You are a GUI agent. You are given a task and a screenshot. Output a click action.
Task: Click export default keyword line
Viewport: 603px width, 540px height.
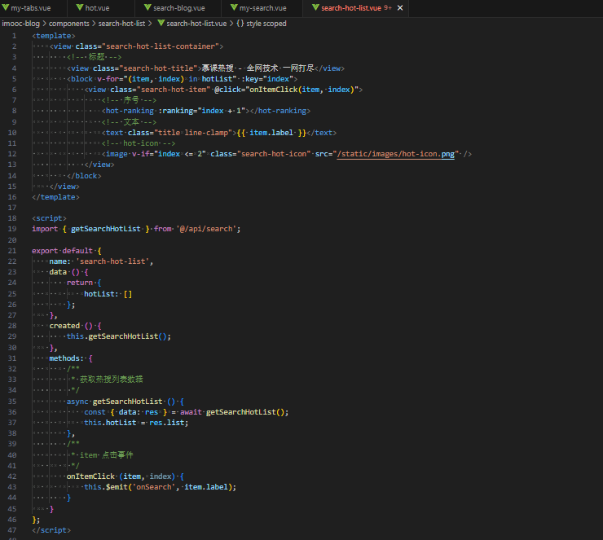point(62,251)
